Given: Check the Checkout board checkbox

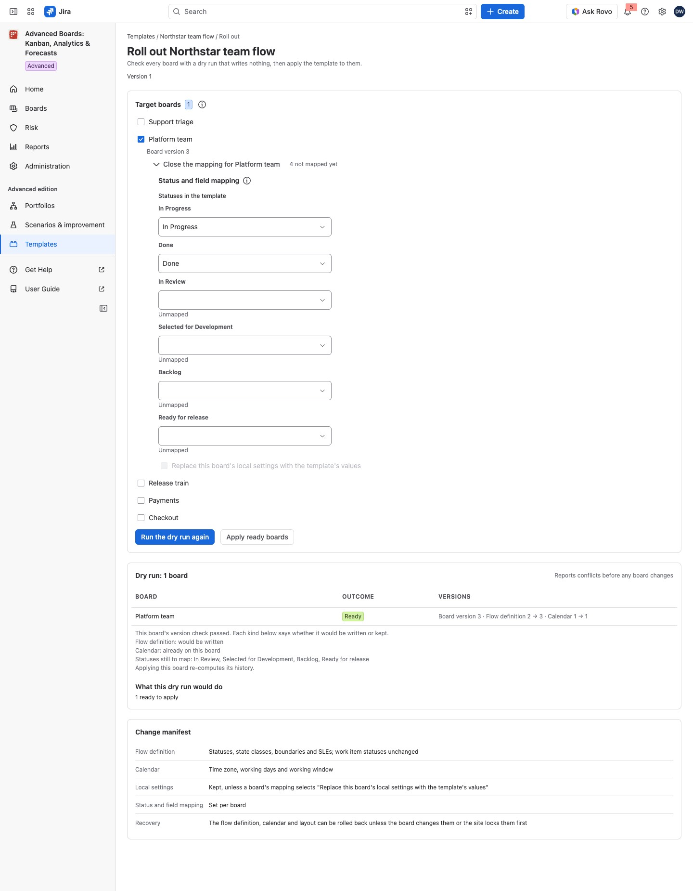Looking at the screenshot, I should 141,518.
